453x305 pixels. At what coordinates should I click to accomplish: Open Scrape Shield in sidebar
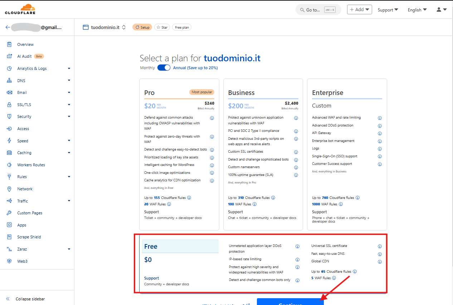point(29,237)
